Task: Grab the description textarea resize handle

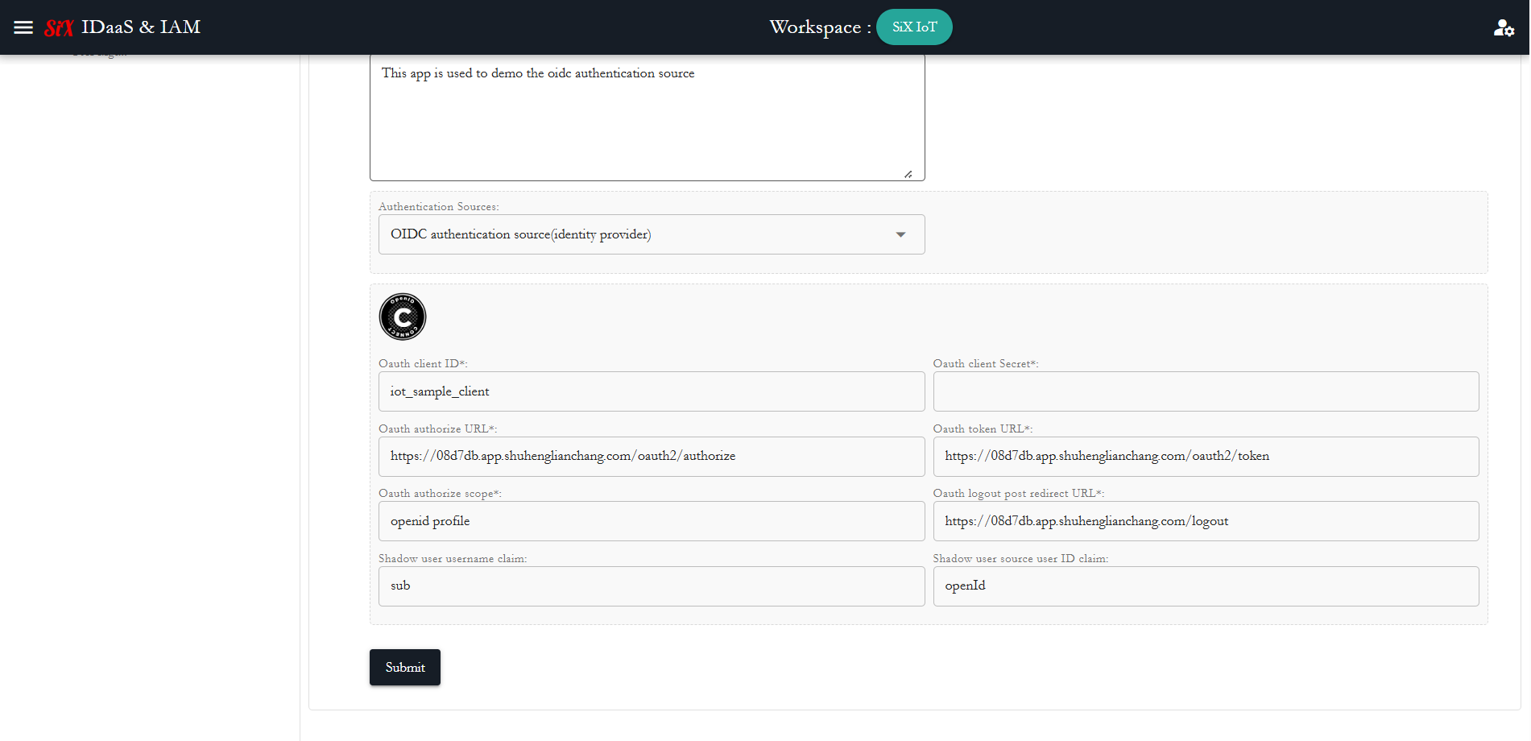Action: pyautogui.click(x=908, y=174)
